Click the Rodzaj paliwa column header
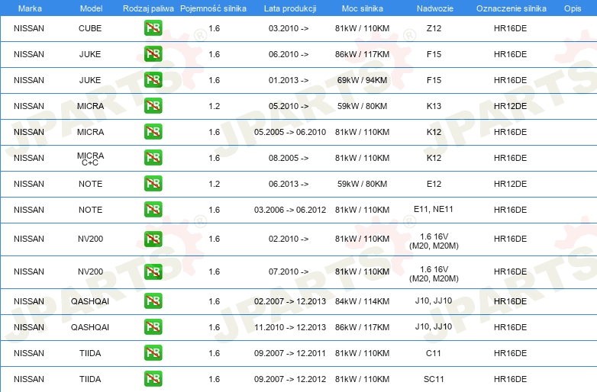Image resolution: width=597 pixels, height=392 pixels. click(148, 8)
